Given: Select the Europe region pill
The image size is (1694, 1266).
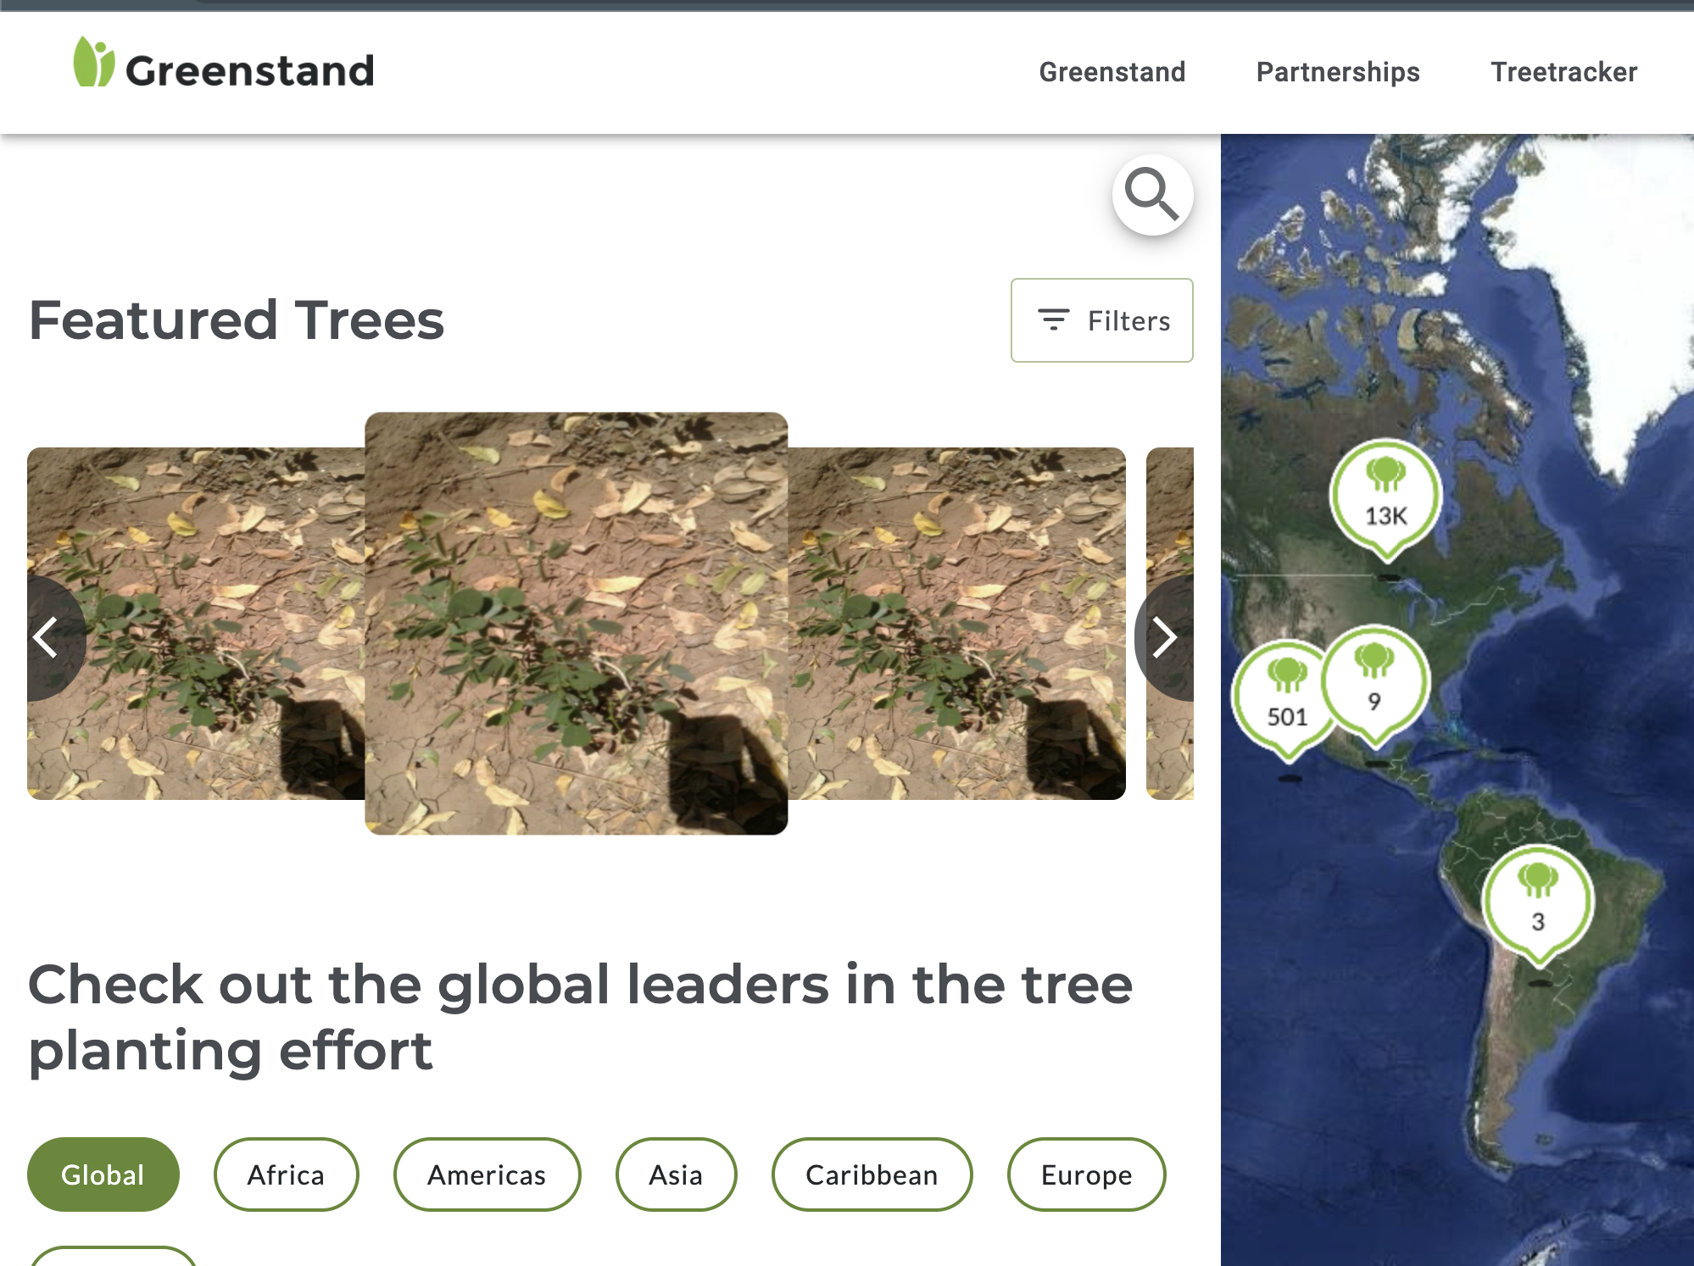Looking at the screenshot, I should click(1087, 1174).
